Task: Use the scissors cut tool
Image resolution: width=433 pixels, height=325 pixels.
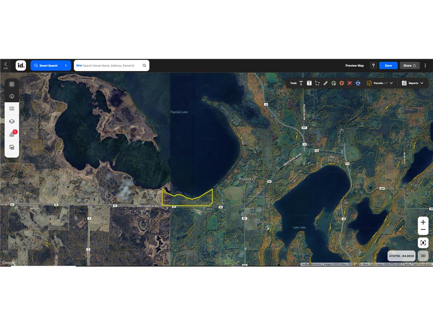Action: click(x=350, y=83)
